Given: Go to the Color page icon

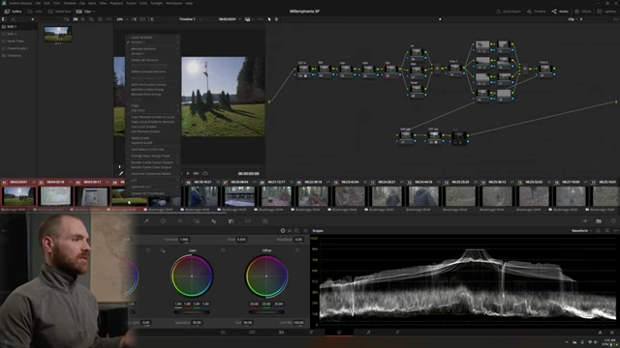Looking at the screenshot, I should tap(339, 333).
